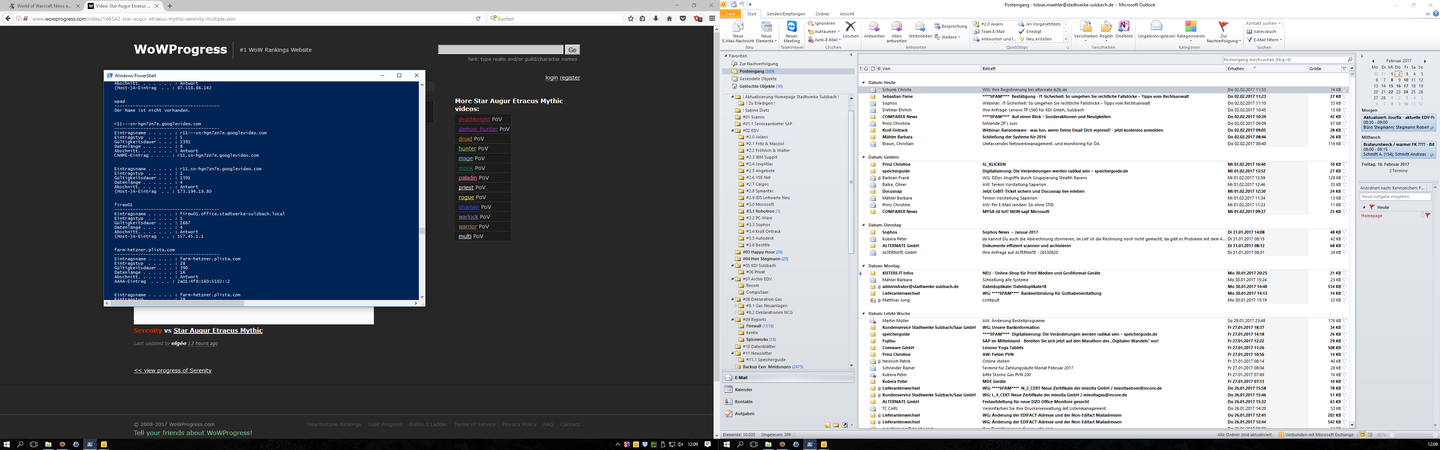The width and height of the screenshot is (1440, 450).
Task: Open the Kontakt suchen dropdown
Action: [1279, 24]
